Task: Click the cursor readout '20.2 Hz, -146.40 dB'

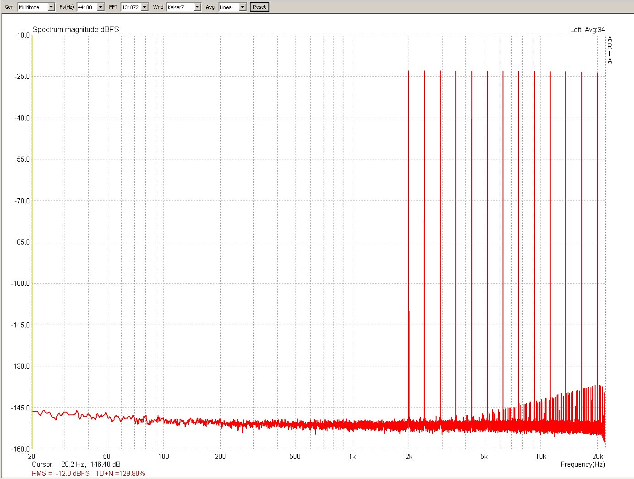Action: [x=91, y=464]
